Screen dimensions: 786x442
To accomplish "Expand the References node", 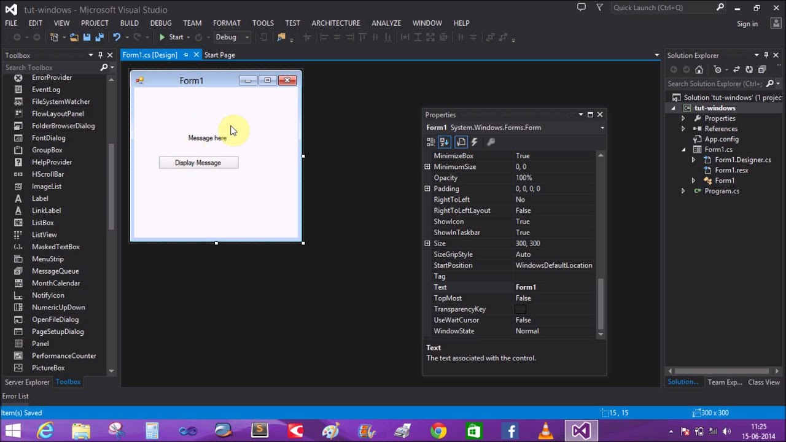I will (x=683, y=129).
